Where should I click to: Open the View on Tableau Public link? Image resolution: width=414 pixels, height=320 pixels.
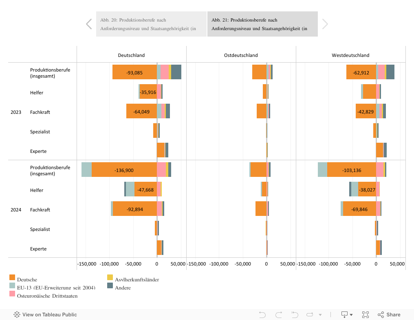(x=49, y=315)
